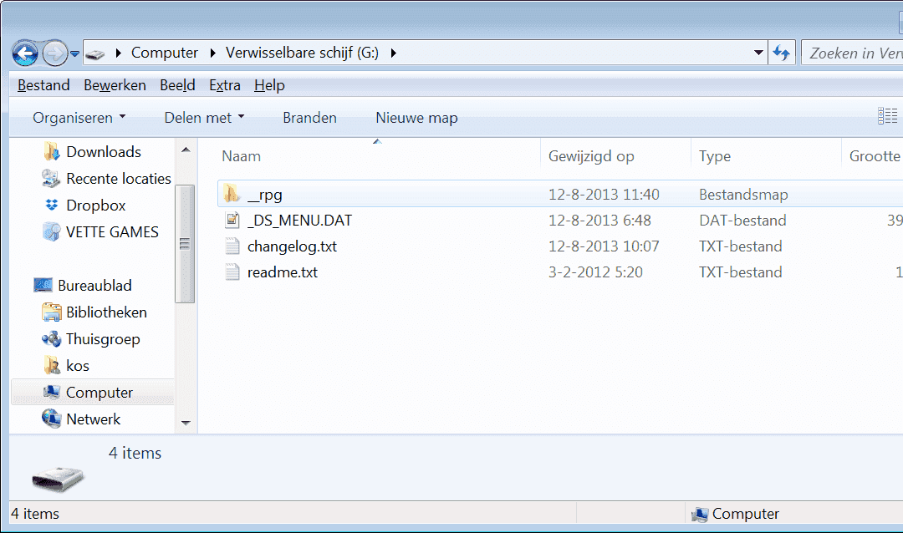
Task: Open the Organiseren dropdown
Action: pos(79,118)
